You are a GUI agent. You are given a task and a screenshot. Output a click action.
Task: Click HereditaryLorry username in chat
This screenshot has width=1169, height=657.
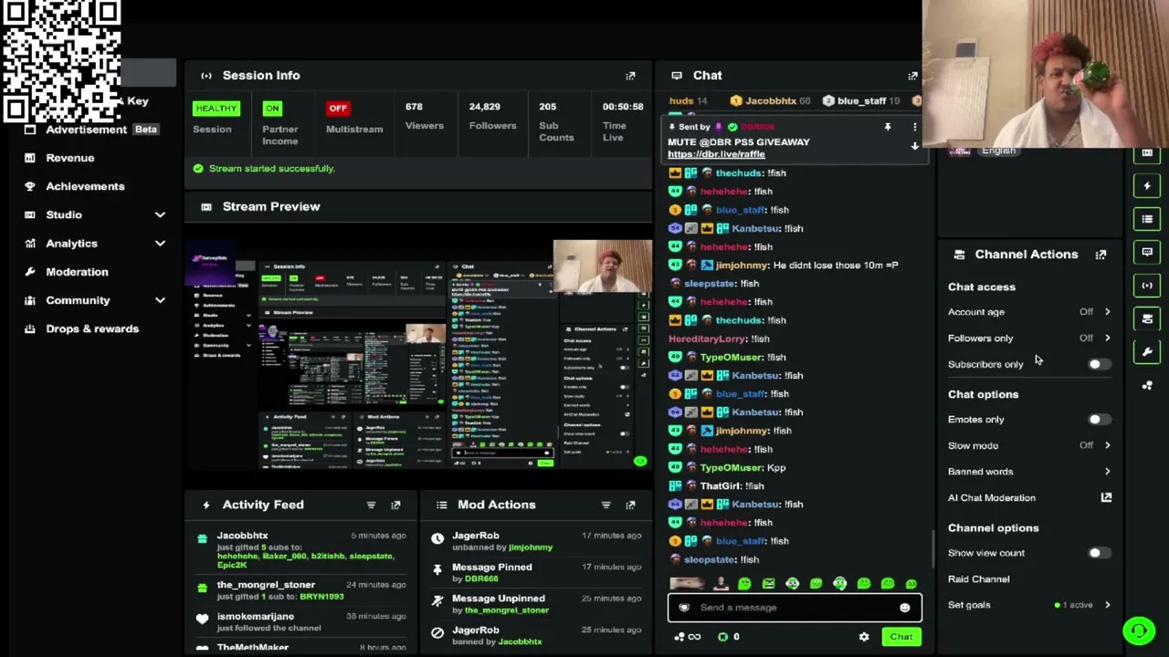click(707, 339)
